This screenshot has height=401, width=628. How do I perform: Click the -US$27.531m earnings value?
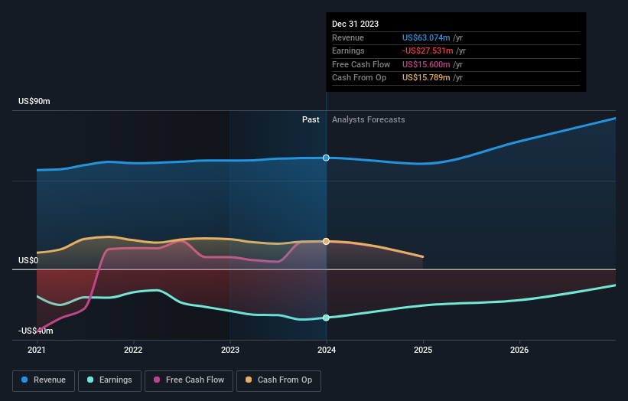[428, 51]
